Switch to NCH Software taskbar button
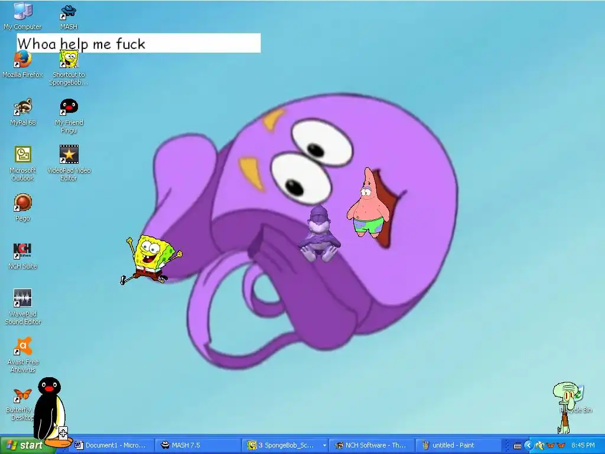The width and height of the screenshot is (605, 454). [371, 445]
